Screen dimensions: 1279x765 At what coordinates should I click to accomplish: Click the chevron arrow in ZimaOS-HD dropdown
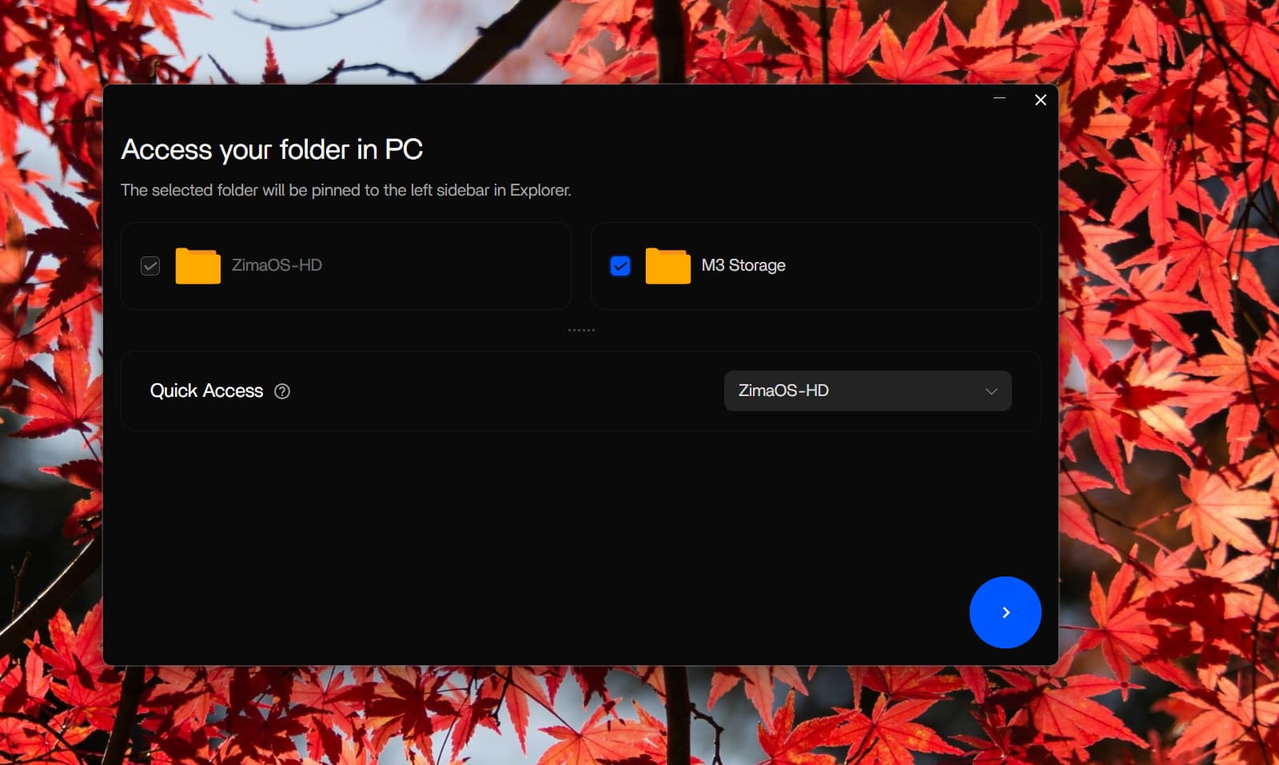[x=991, y=391]
